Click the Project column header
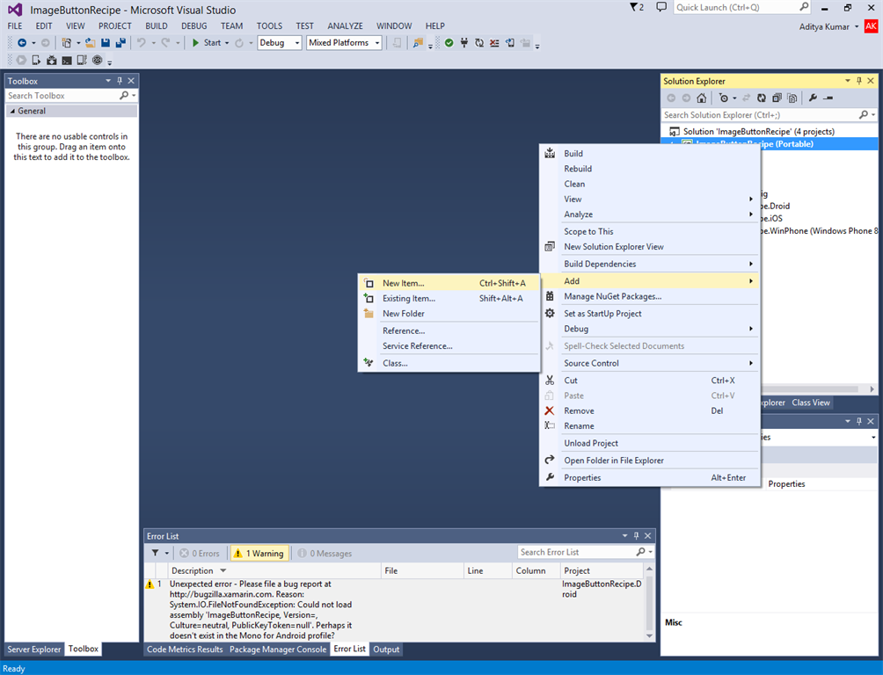 coord(602,570)
